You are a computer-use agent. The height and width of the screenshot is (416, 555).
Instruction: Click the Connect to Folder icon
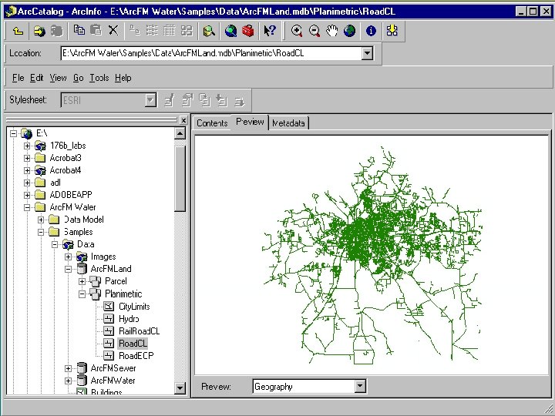(x=39, y=31)
